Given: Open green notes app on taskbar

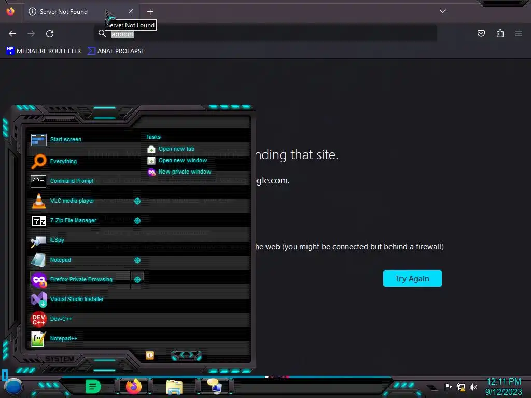Looking at the screenshot, I should pos(93,387).
